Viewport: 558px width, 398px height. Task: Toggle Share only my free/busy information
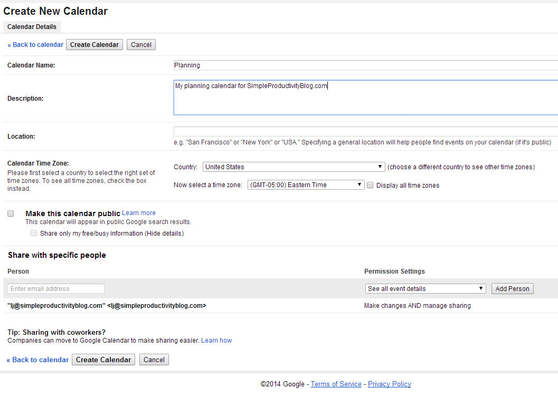click(x=34, y=233)
